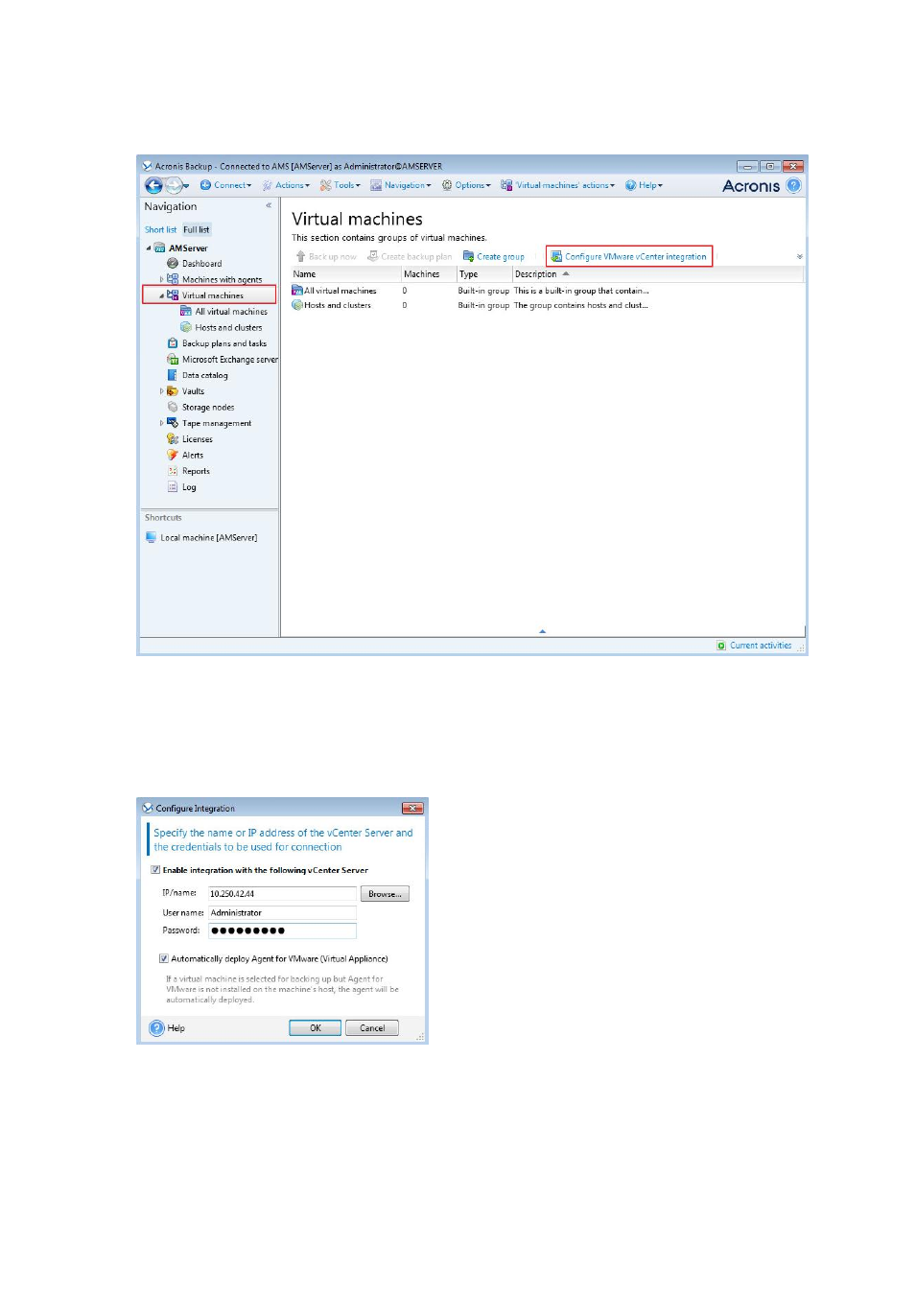Click the All virtual machines tree icon
This screenshot has width=916, height=1295.
(x=186, y=312)
